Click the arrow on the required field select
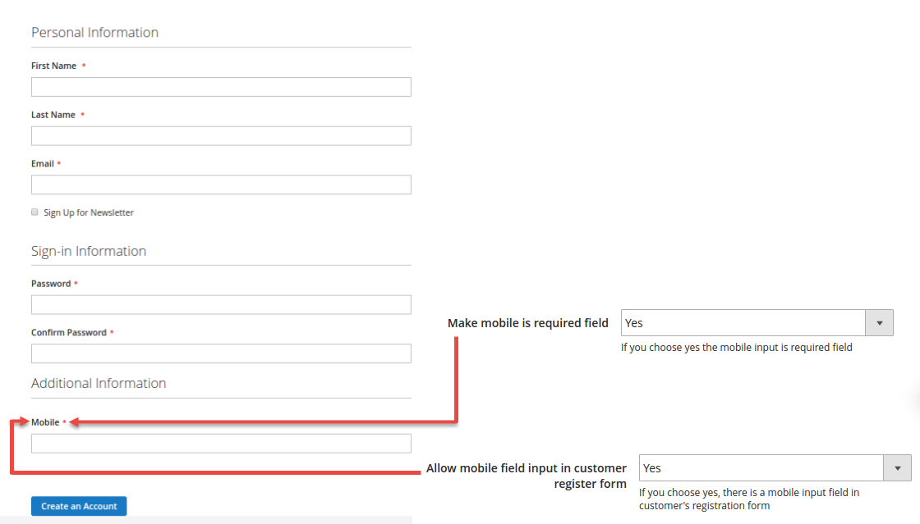Image resolution: width=920 pixels, height=524 pixels. click(x=879, y=323)
